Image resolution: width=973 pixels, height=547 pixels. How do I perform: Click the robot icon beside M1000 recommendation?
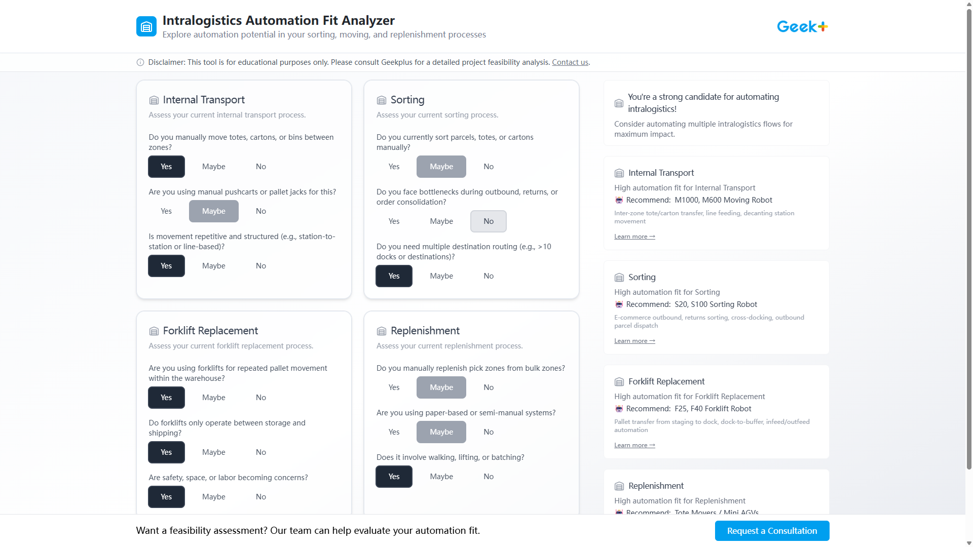pyautogui.click(x=619, y=200)
